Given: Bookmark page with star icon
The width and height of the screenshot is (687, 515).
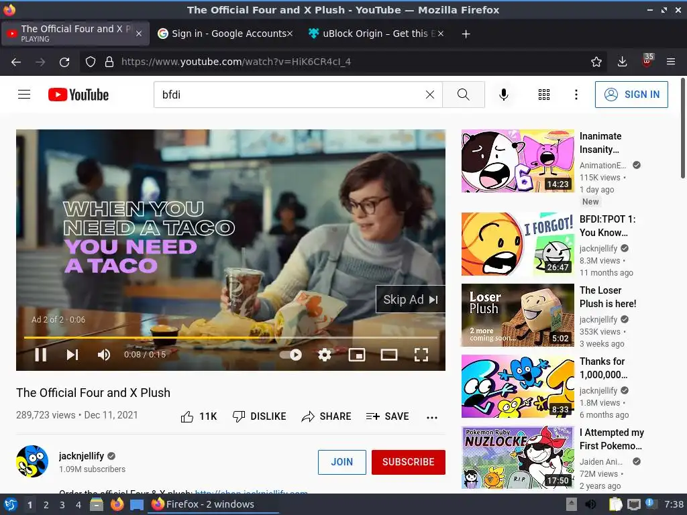Looking at the screenshot, I should pyautogui.click(x=596, y=62).
